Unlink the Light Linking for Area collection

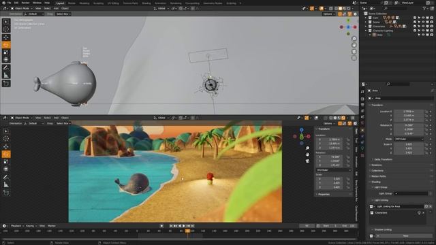431,206
